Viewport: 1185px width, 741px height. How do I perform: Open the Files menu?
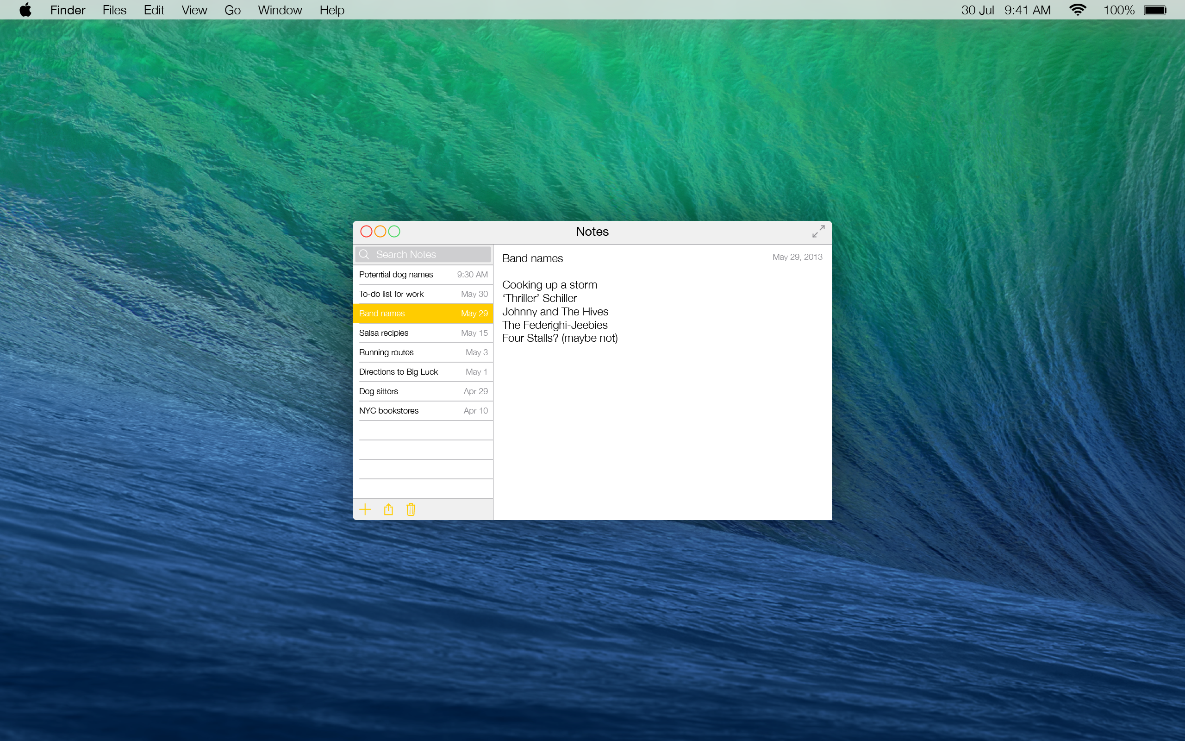(x=114, y=10)
